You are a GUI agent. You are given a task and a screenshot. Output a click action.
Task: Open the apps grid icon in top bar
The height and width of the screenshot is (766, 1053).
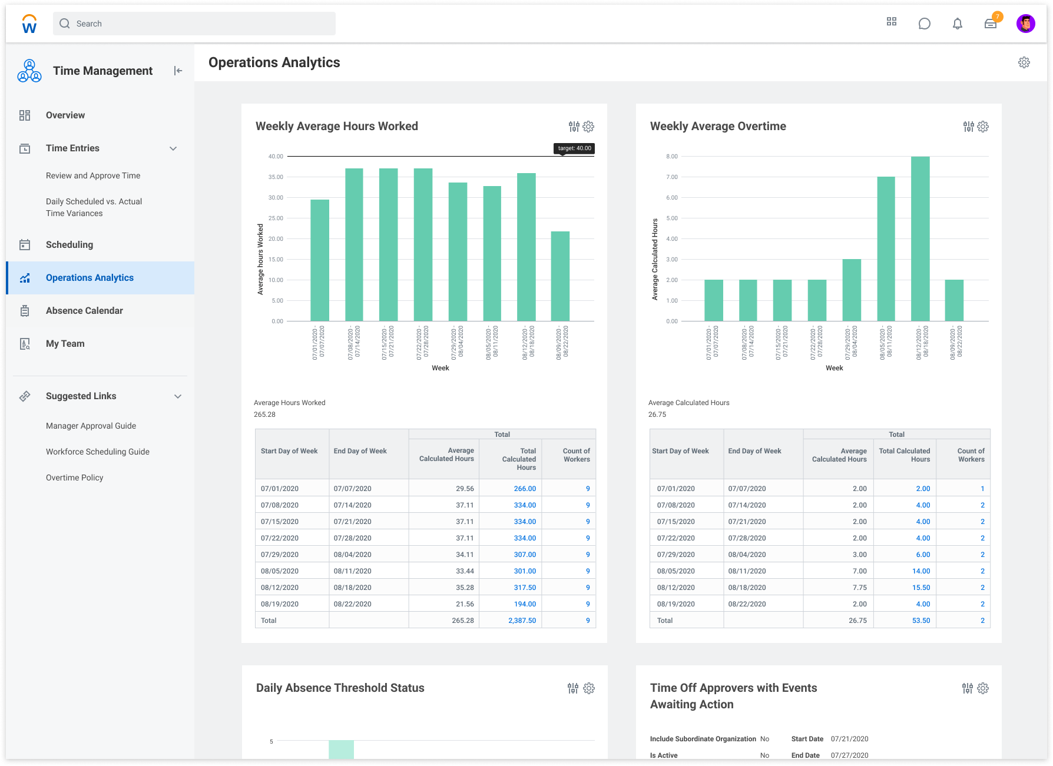[x=892, y=22]
